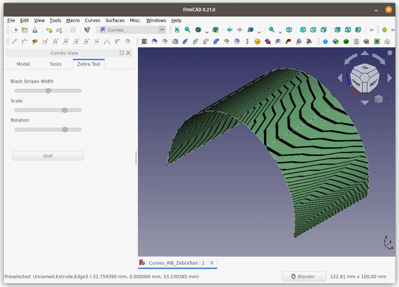Image resolution: width=399 pixels, height=287 pixels.
Task: Select the curve editing arc tool
Action: pyautogui.click(x=25, y=41)
